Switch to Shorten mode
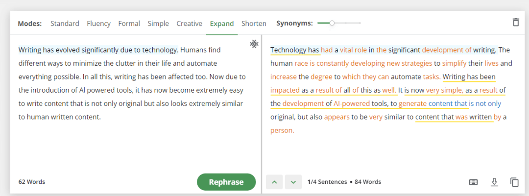The width and height of the screenshot is (529, 196). [254, 23]
